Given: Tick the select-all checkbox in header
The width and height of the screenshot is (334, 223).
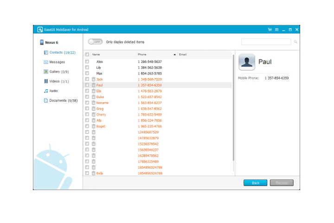Looking at the screenshot, I should click(x=87, y=54).
